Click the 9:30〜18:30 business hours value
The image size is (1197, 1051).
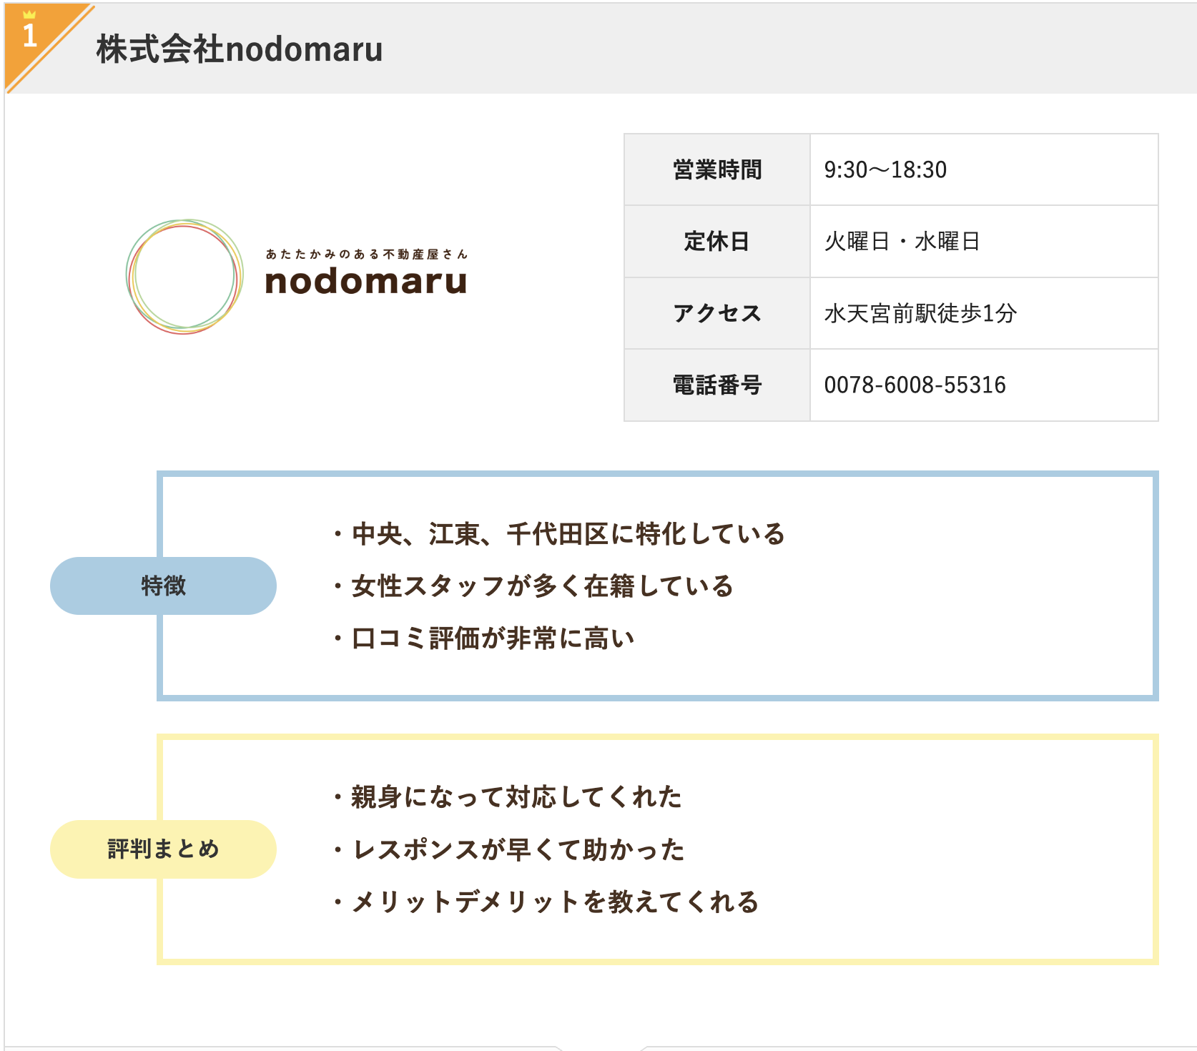[885, 170]
